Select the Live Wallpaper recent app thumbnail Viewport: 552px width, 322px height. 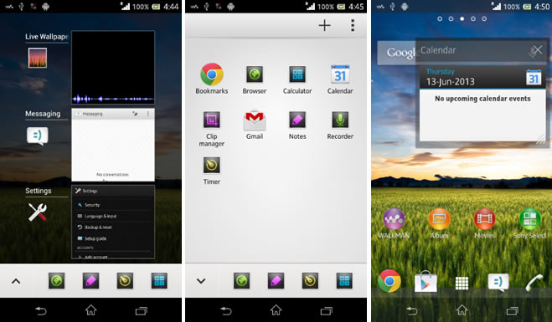click(x=113, y=67)
